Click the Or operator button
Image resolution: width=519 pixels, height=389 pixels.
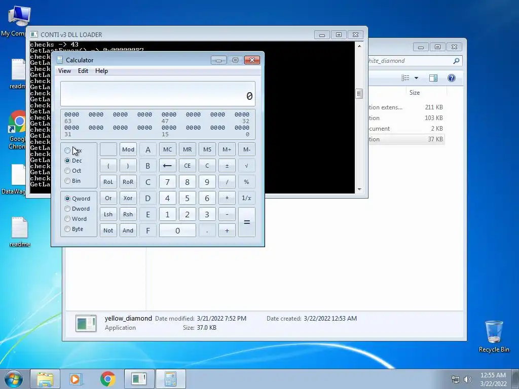(x=108, y=198)
